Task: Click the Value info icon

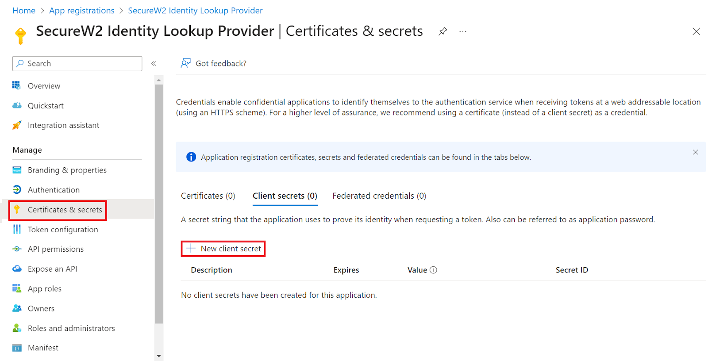Action: [x=434, y=270]
